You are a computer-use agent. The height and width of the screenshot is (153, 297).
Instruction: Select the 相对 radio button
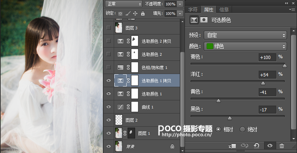point(218,130)
